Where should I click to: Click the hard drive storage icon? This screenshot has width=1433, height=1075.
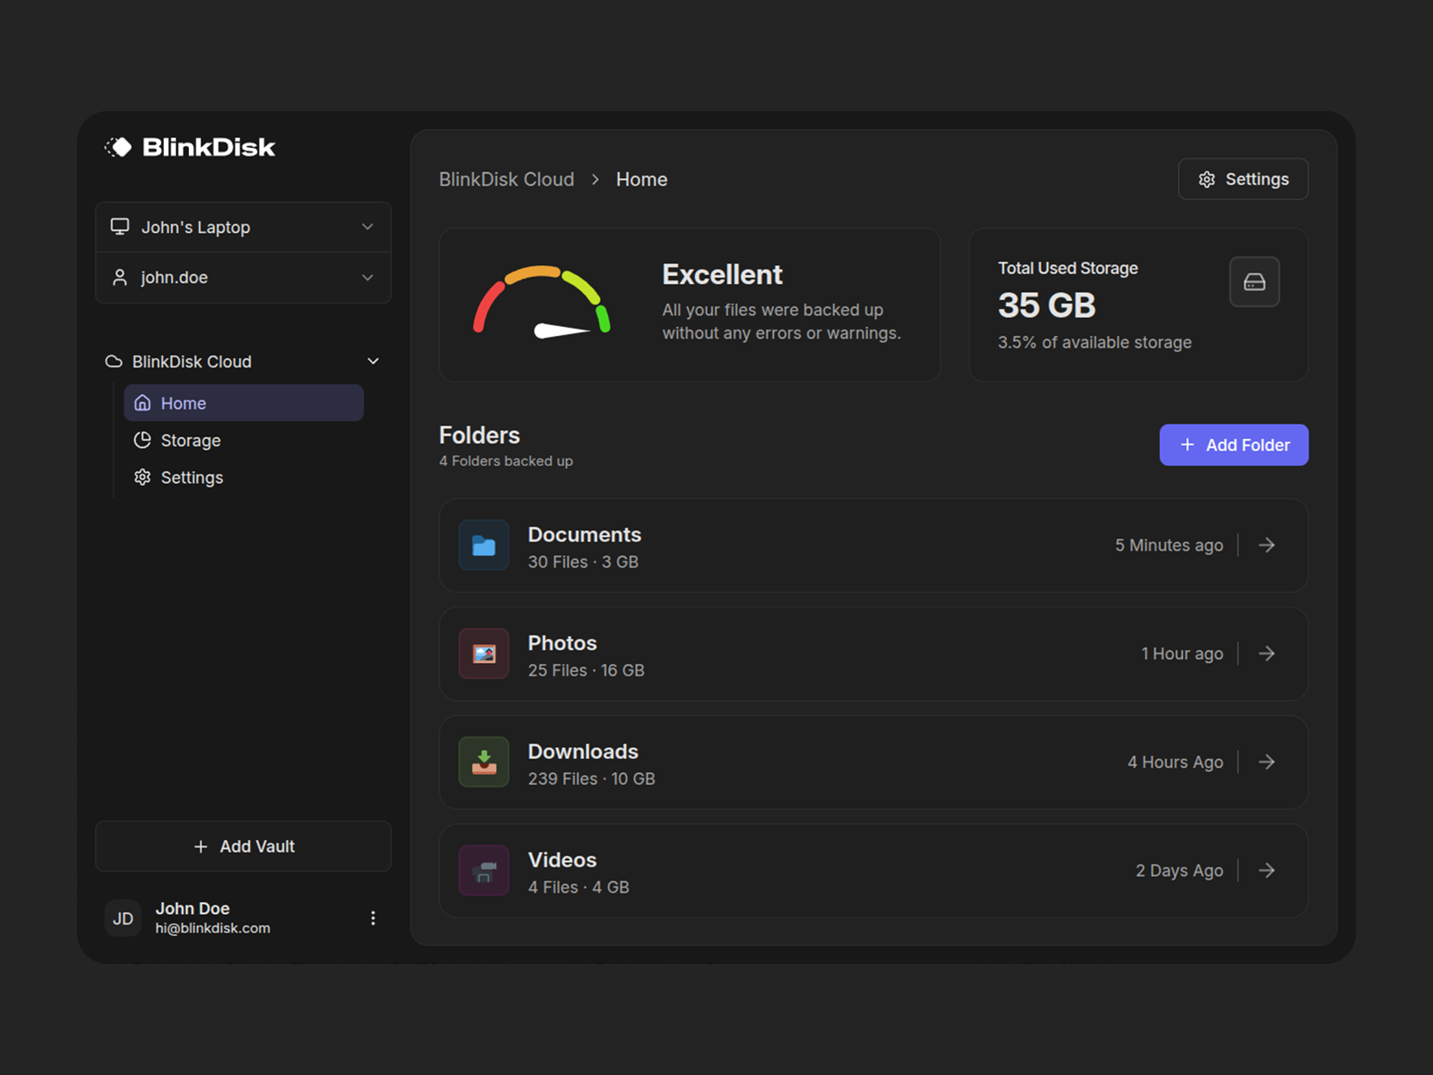click(1254, 282)
